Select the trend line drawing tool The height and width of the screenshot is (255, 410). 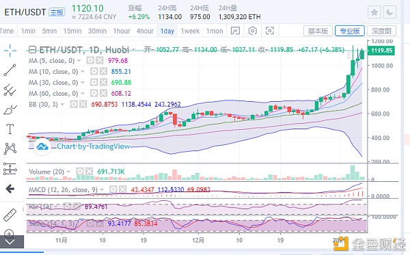10,70
